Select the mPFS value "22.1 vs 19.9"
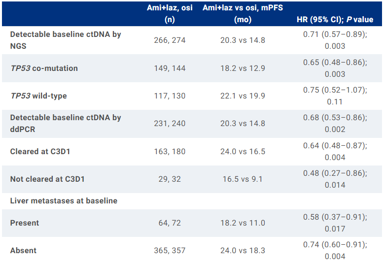The height and width of the screenshot is (263, 384). point(243,96)
